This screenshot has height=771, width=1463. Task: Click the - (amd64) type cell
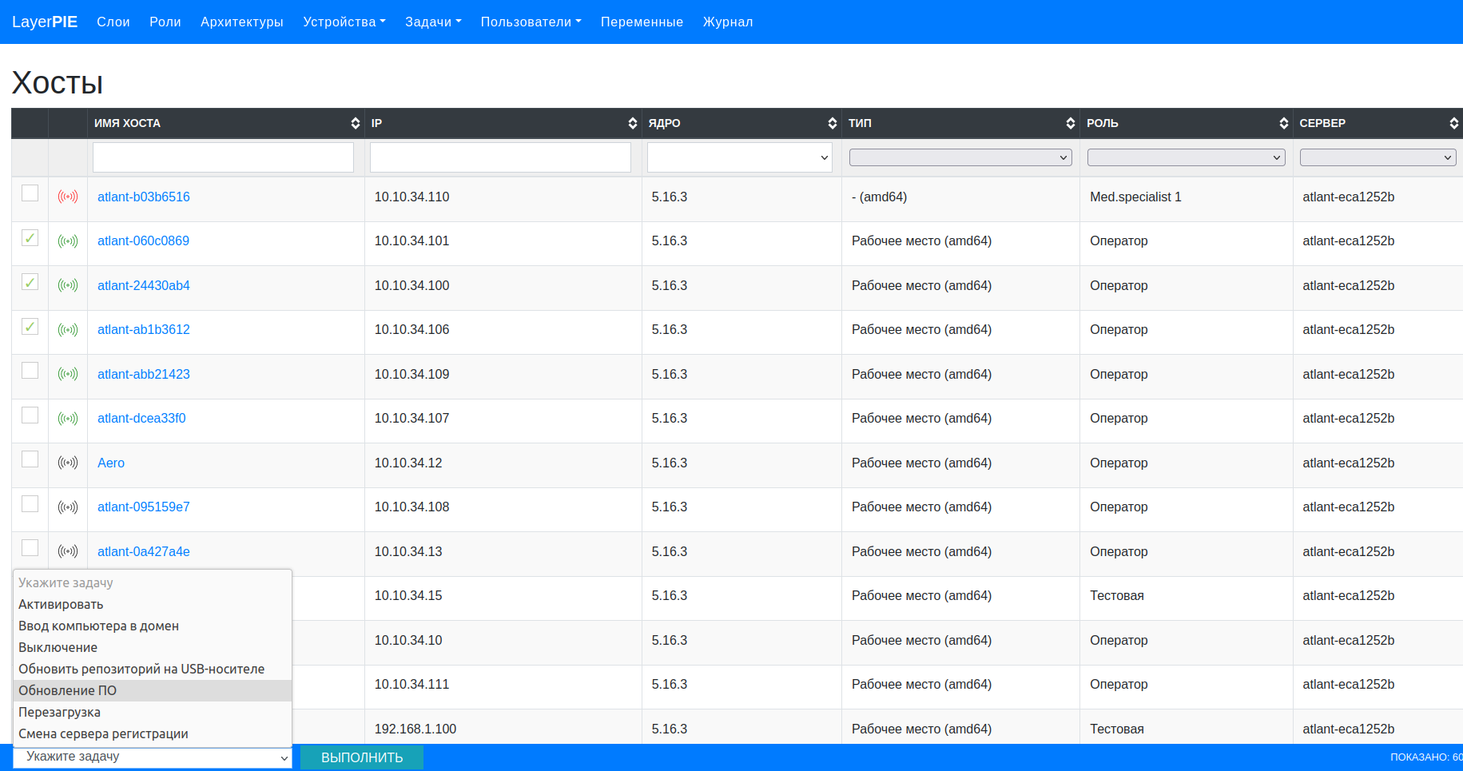880,197
